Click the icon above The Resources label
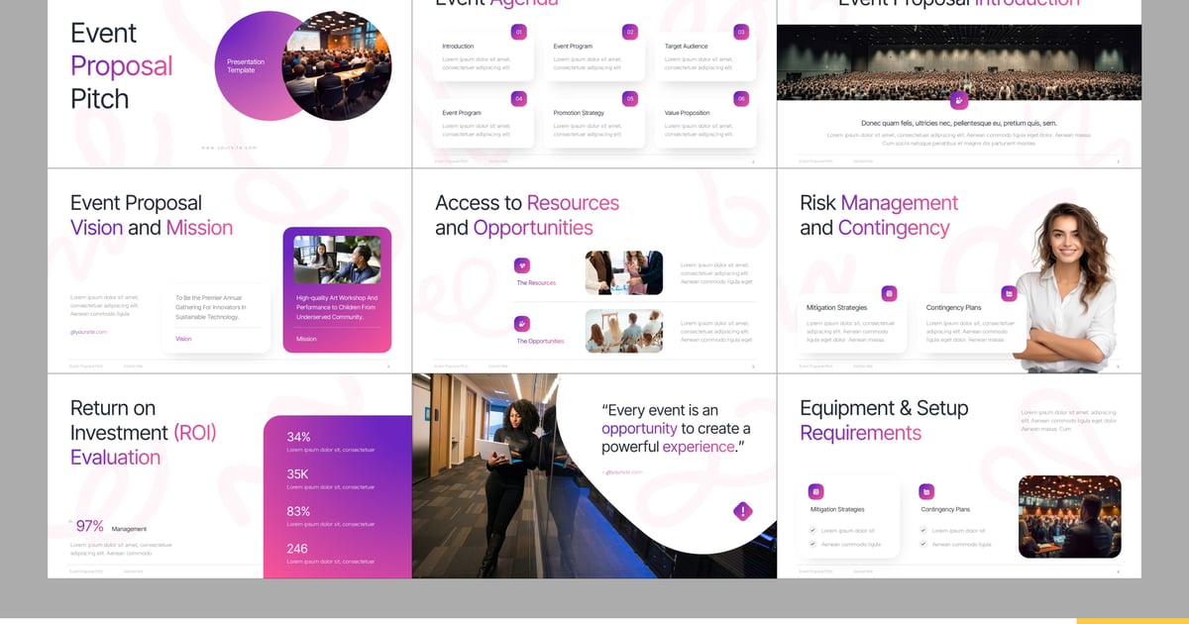The height and width of the screenshot is (624, 1189). coord(522,264)
